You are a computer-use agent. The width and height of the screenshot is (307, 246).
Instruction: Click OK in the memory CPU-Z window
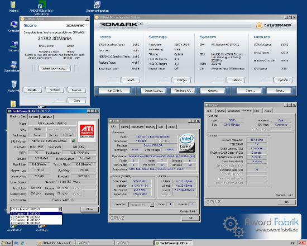(x=287, y=202)
